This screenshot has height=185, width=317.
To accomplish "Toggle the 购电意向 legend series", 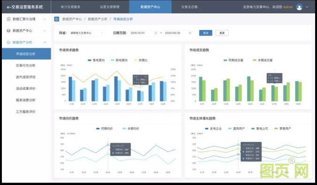I will point(119,60).
